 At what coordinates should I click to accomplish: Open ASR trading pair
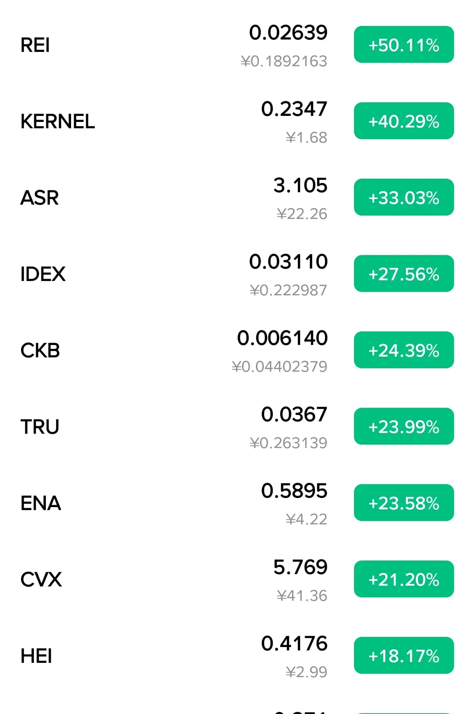pos(237,198)
